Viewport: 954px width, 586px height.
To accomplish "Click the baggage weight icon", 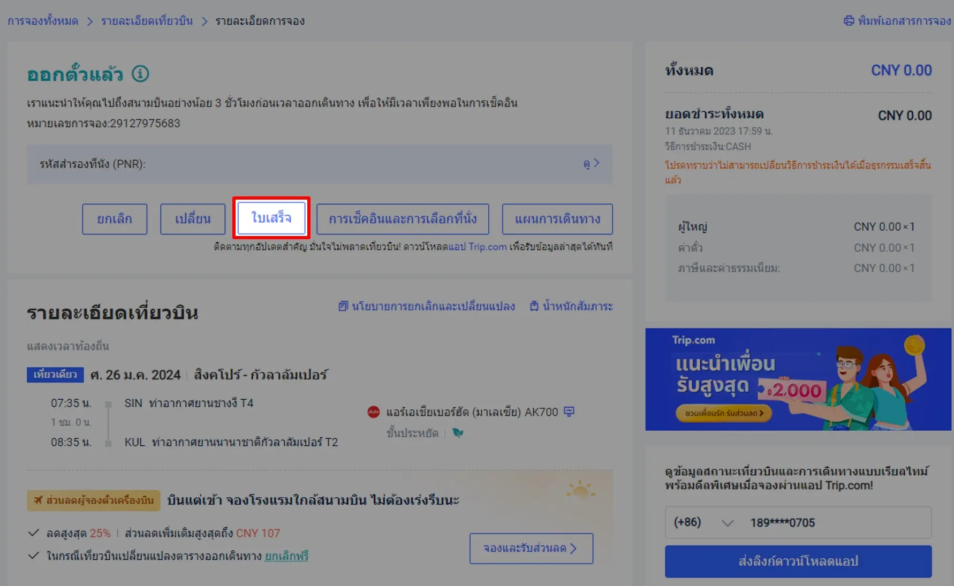I will click(x=534, y=306).
